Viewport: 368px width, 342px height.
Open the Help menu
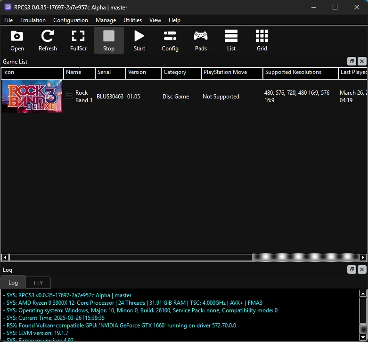tap(174, 20)
